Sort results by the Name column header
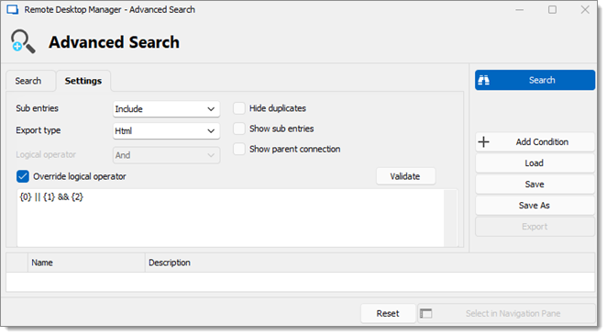Screen dimensions: 607x336 point(86,263)
